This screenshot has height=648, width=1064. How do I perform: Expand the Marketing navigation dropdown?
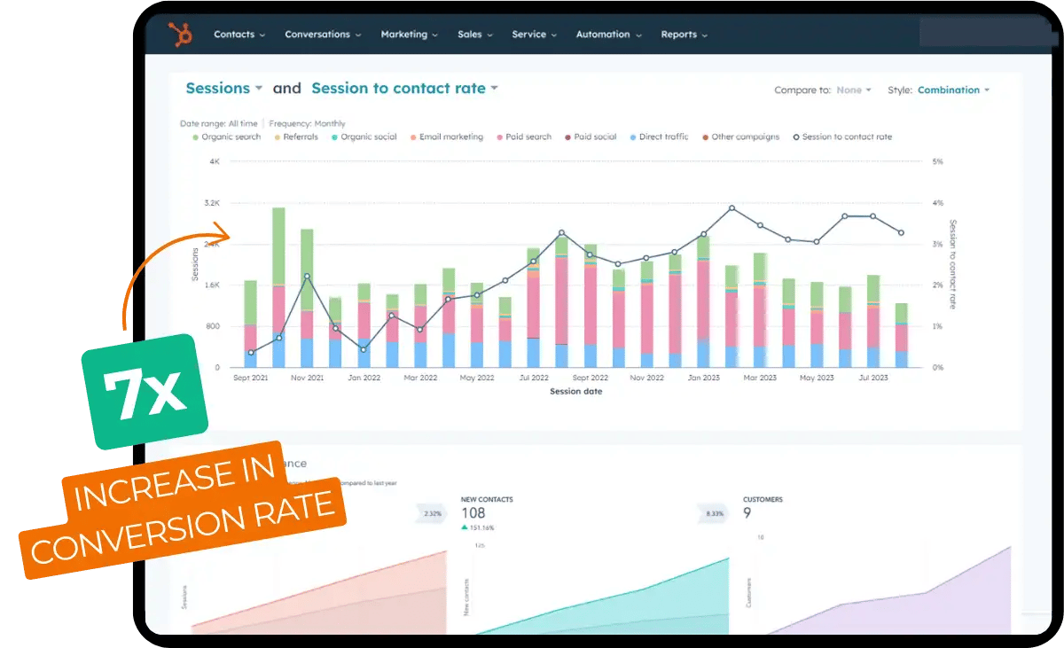coord(409,35)
